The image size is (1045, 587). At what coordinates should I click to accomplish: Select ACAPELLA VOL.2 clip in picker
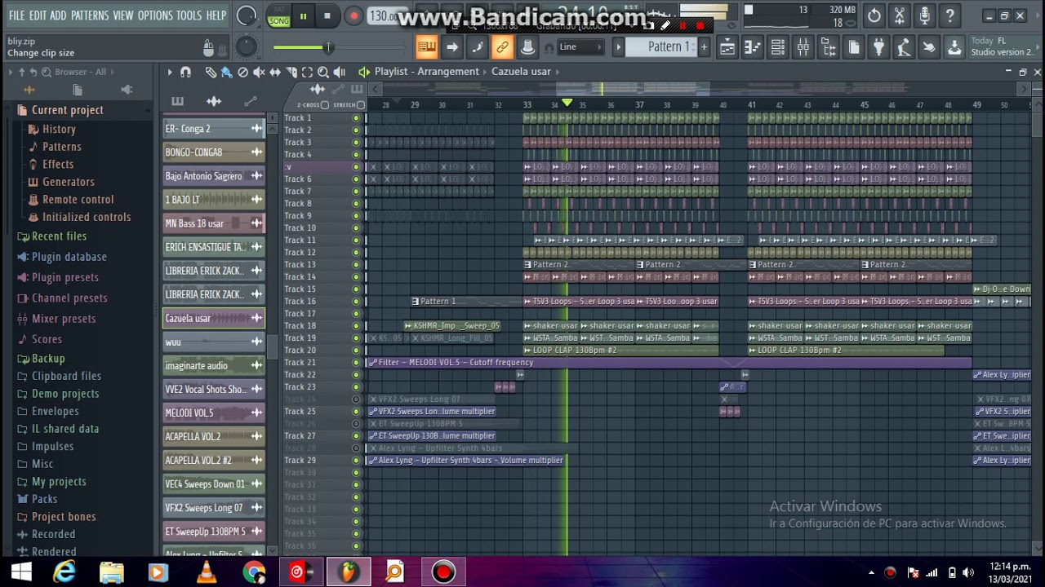coord(214,436)
